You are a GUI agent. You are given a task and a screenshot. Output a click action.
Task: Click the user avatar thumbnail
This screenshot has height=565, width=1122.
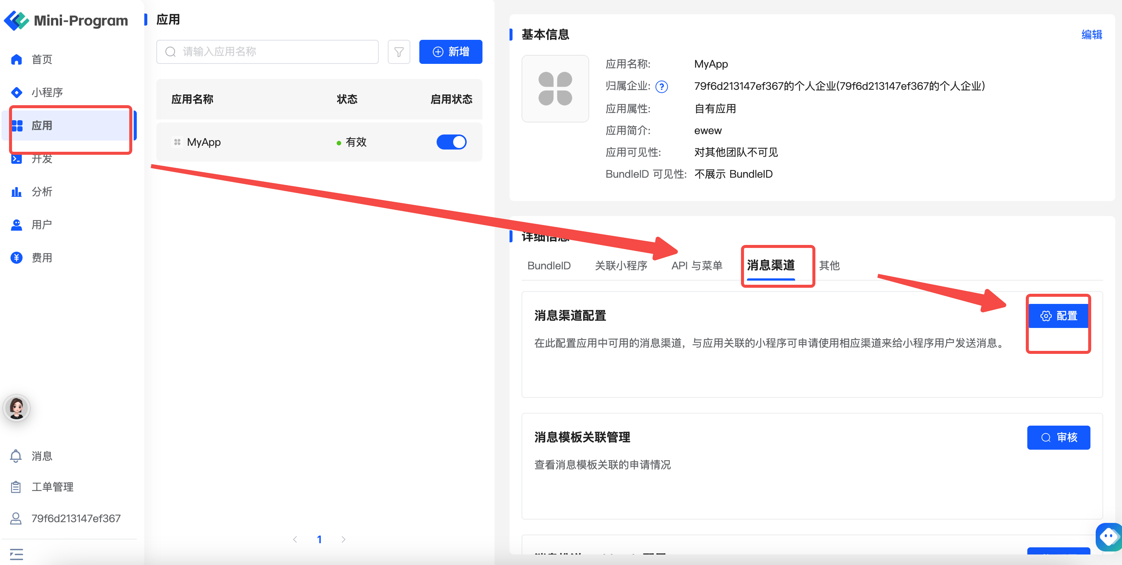17,408
